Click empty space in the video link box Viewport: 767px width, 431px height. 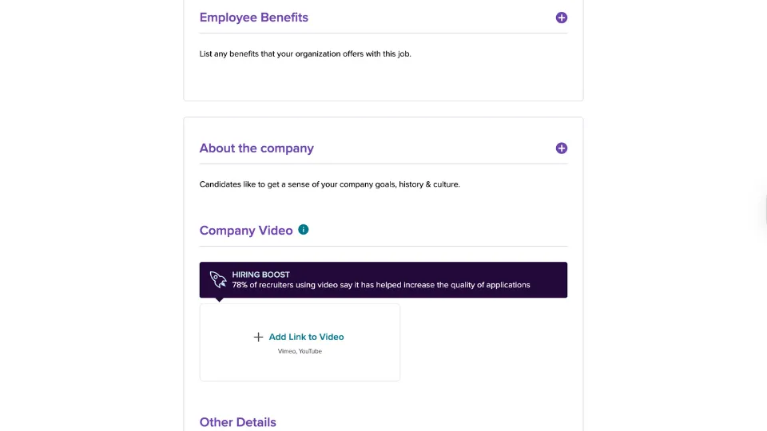tap(352, 366)
